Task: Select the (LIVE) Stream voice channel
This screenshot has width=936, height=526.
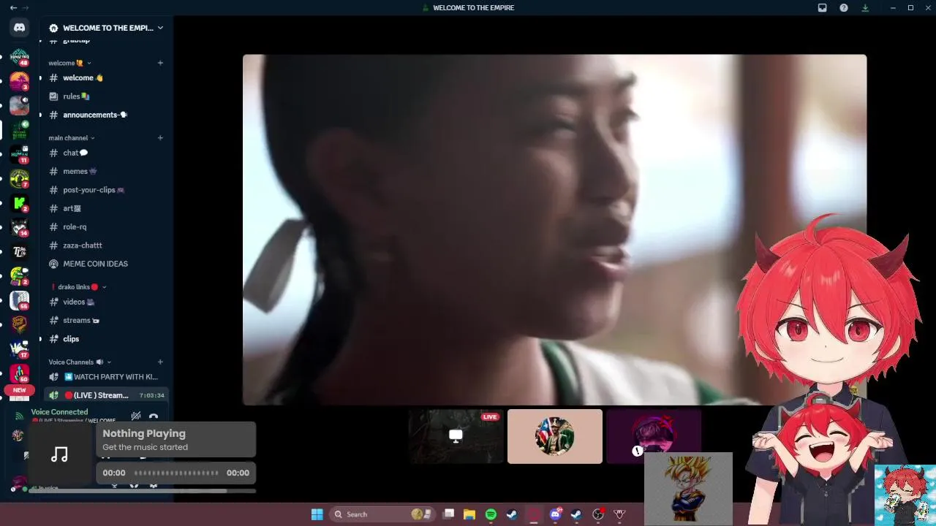Action: (106, 395)
